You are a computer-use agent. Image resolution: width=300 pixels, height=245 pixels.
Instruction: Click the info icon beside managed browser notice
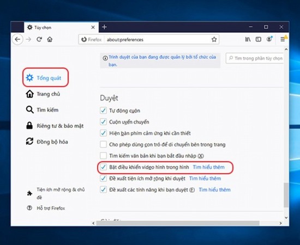point(105,58)
